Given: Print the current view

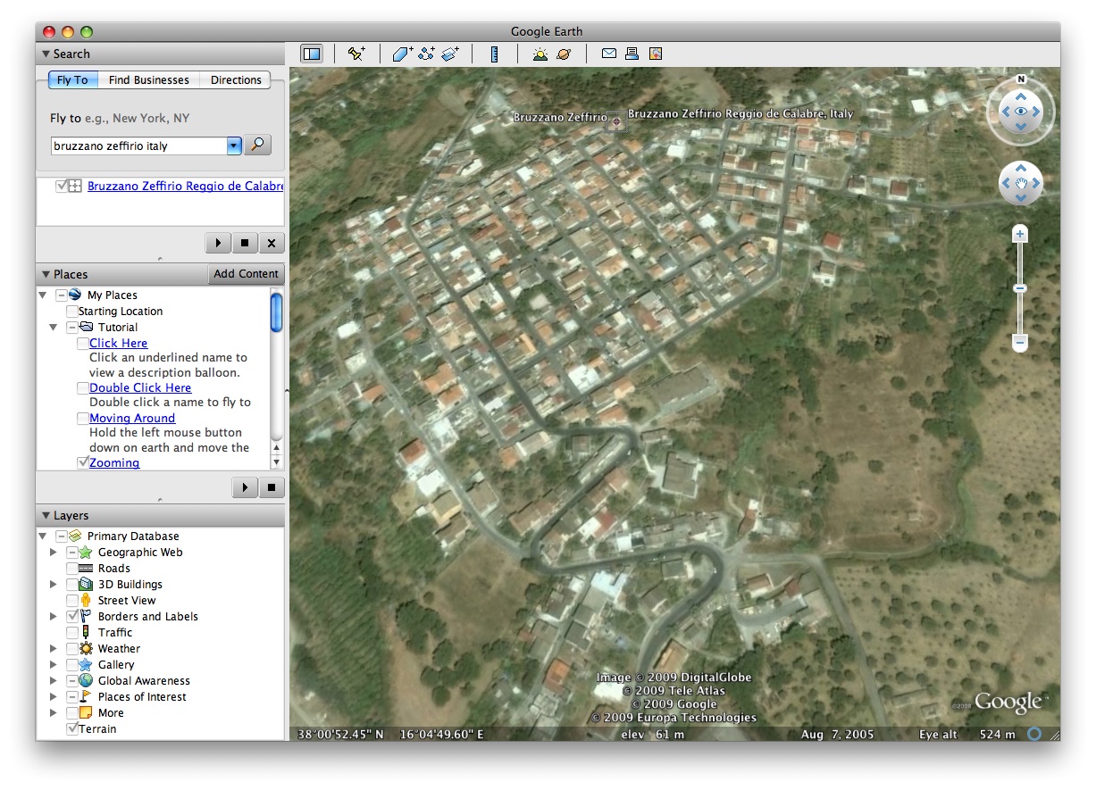Looking at the screenshot, I should coord(632,54).
